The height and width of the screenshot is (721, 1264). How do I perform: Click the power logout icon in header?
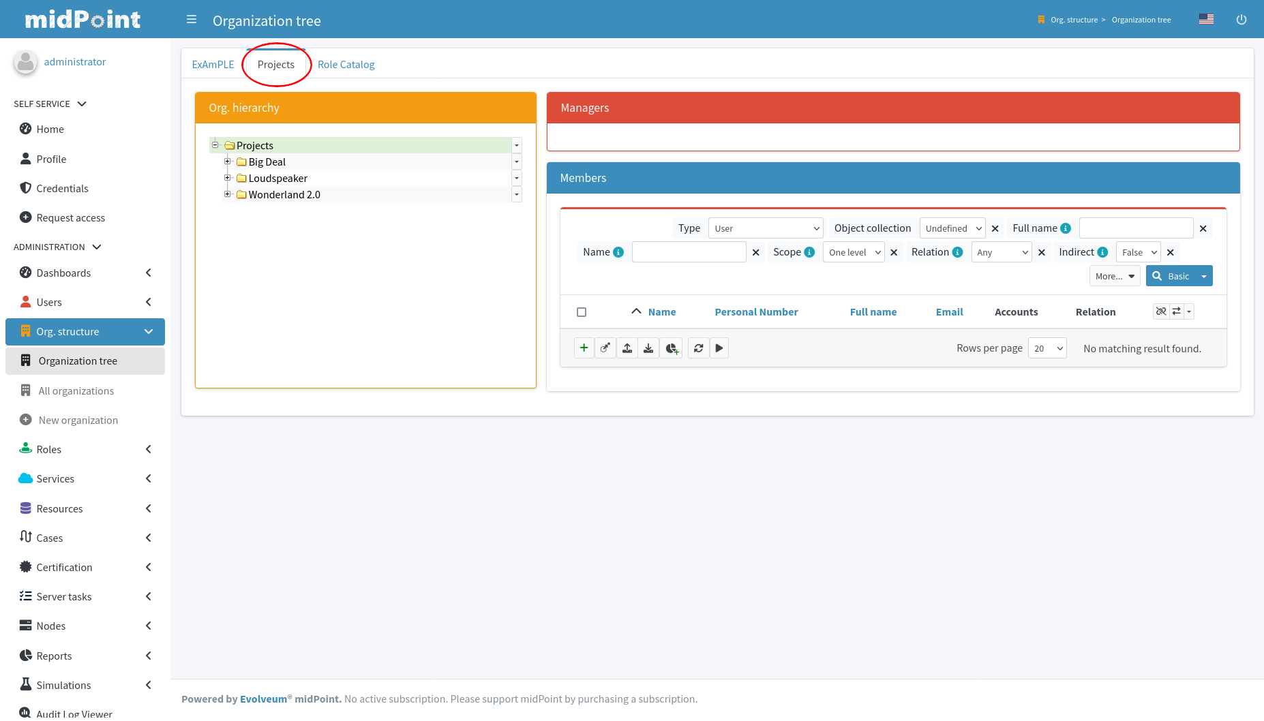pos(1241,20)
